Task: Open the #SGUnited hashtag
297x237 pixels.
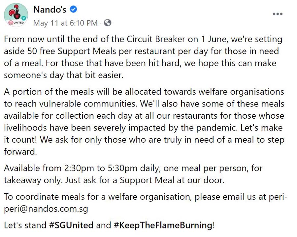Action: [71, 225]
